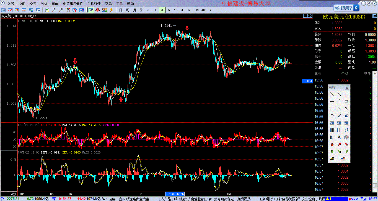Click the right arrow above chart corner
The width and height of the screenshot is (378, 201).
(310, 16)
